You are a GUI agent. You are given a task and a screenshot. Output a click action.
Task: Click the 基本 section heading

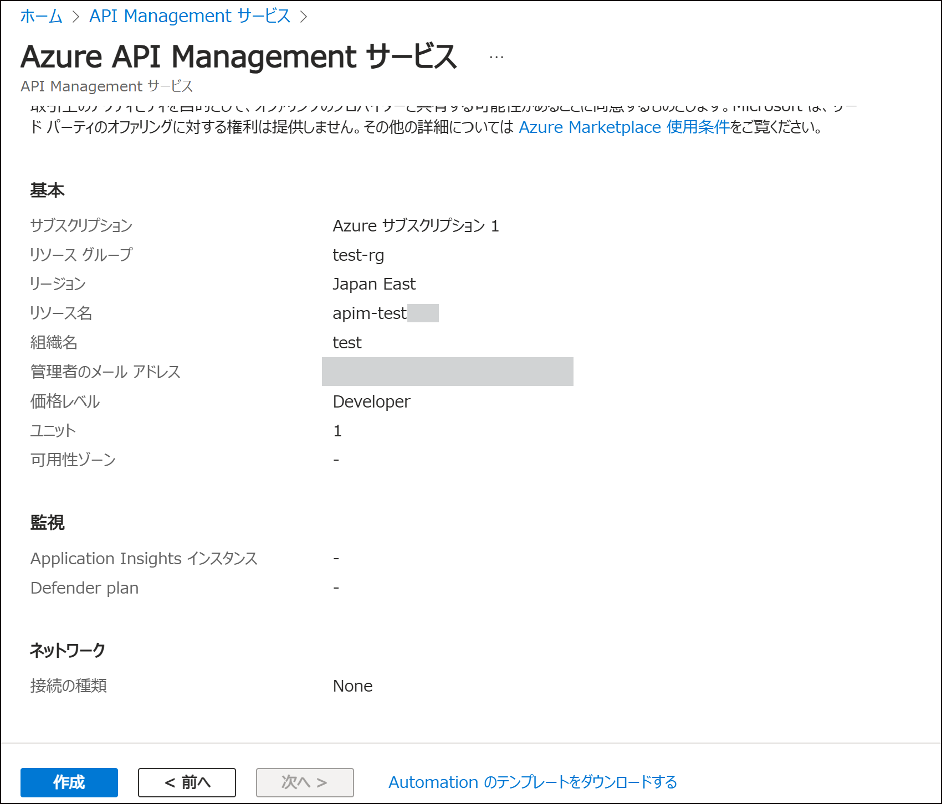tap(47, 190)
